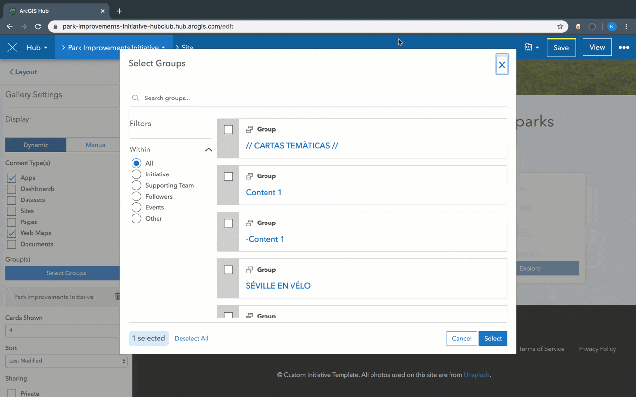This screenshot has height=397, width=636.
Task: Switch to the Manual display tab
Action: [96, 145]
